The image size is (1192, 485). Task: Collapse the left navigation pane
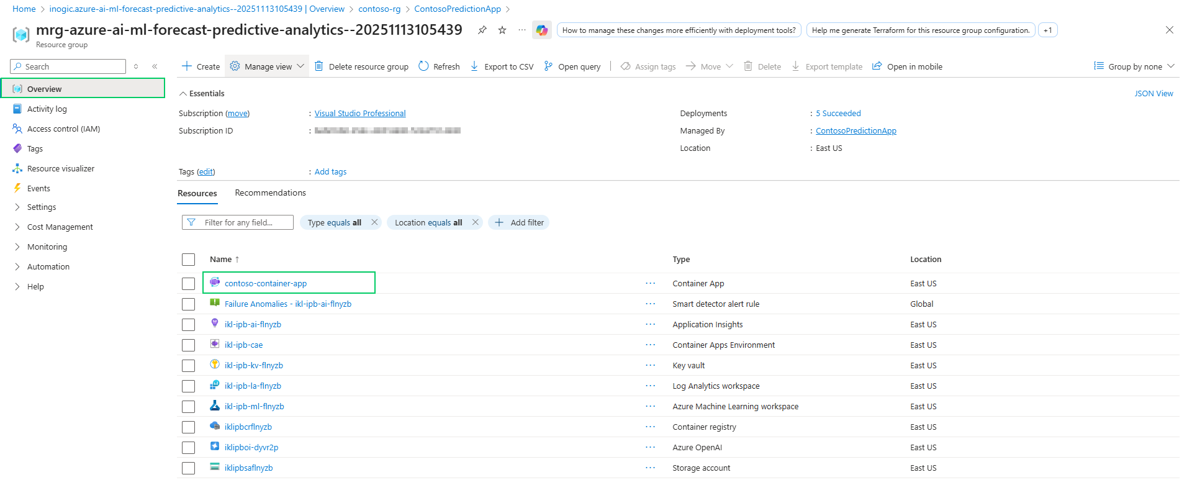[155, 66]
